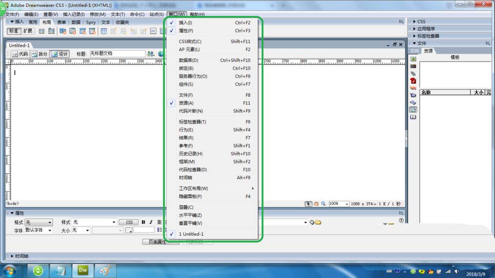Click the Spry Collapsible Panel icon
495x278 pixels.
pyautogui.click(x=92, y=31)
